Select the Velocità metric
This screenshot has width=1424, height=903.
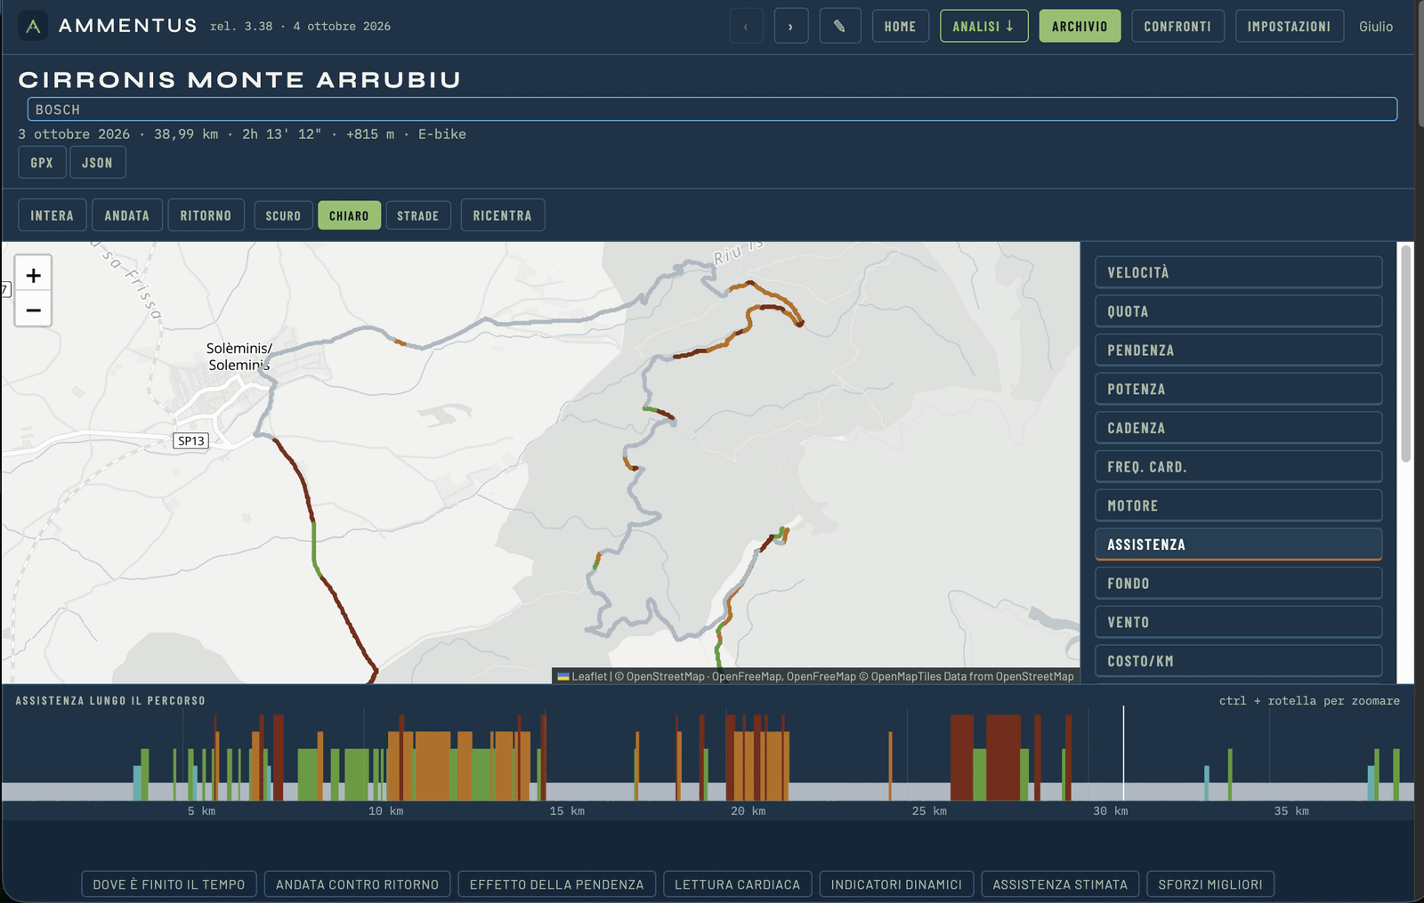click(x=1238, y=272)
